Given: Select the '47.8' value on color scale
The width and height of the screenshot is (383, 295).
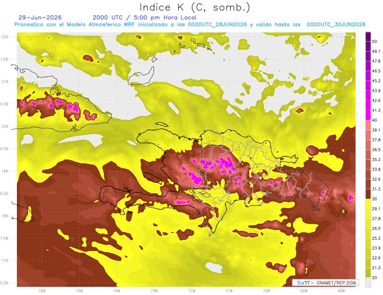Looking at the screenshot, I should [x=376, y=61].
